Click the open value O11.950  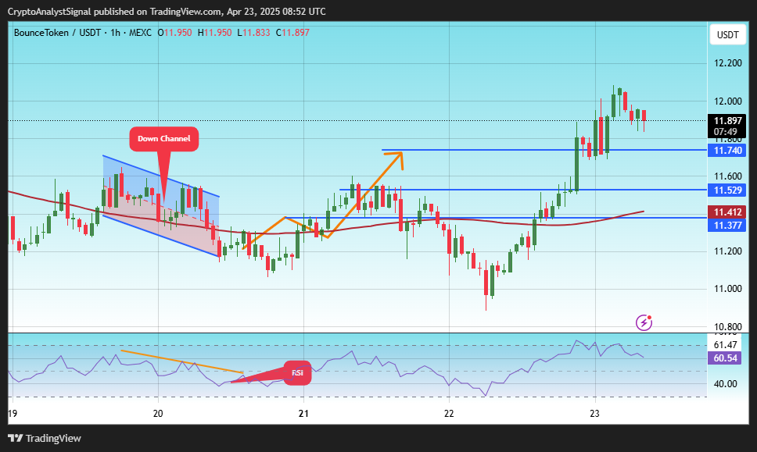pyautogui.click(x=174, y=33)
